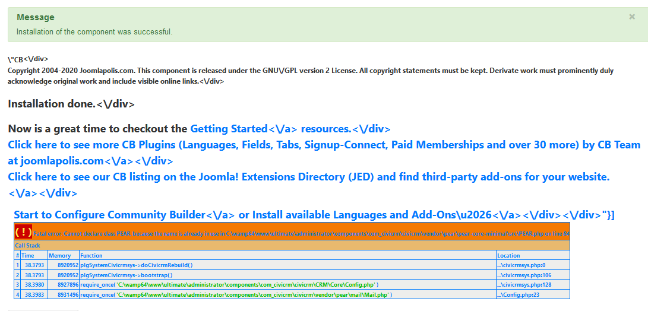Click location cell '...\Config.php:23'

click(x=533, y=294)
